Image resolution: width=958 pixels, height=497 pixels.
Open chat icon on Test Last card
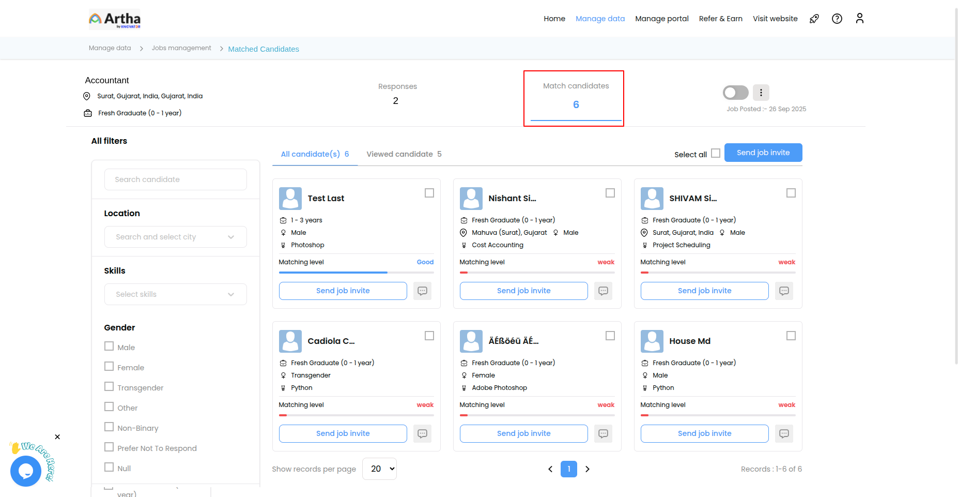(422, 291)
